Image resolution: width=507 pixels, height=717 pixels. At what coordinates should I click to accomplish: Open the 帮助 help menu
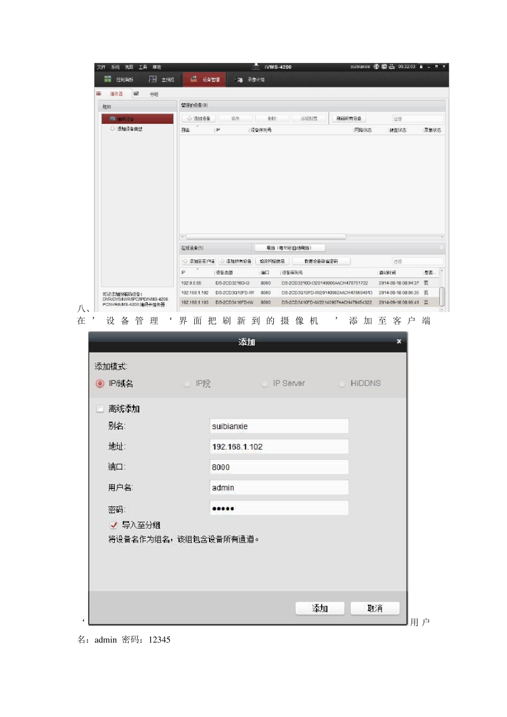click(157, 67)
